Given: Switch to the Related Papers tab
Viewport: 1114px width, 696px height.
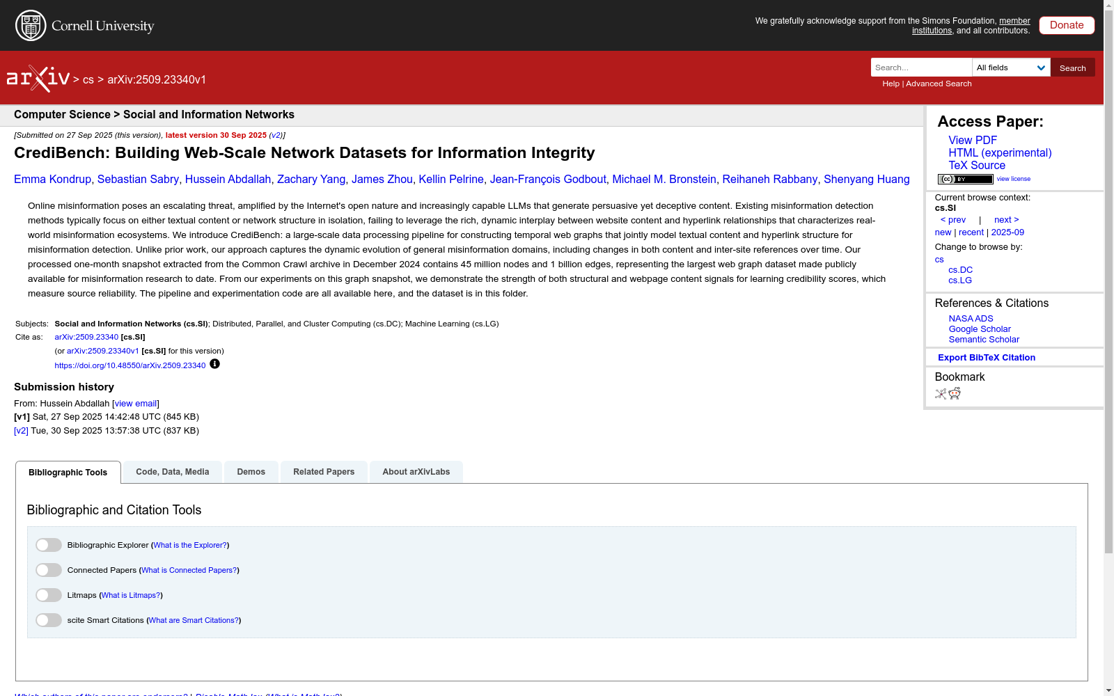Looking at the screenshot, I should [324, 472].
